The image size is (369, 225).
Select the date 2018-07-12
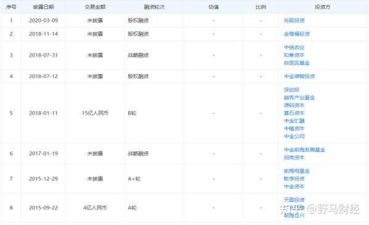coord(43,76)
